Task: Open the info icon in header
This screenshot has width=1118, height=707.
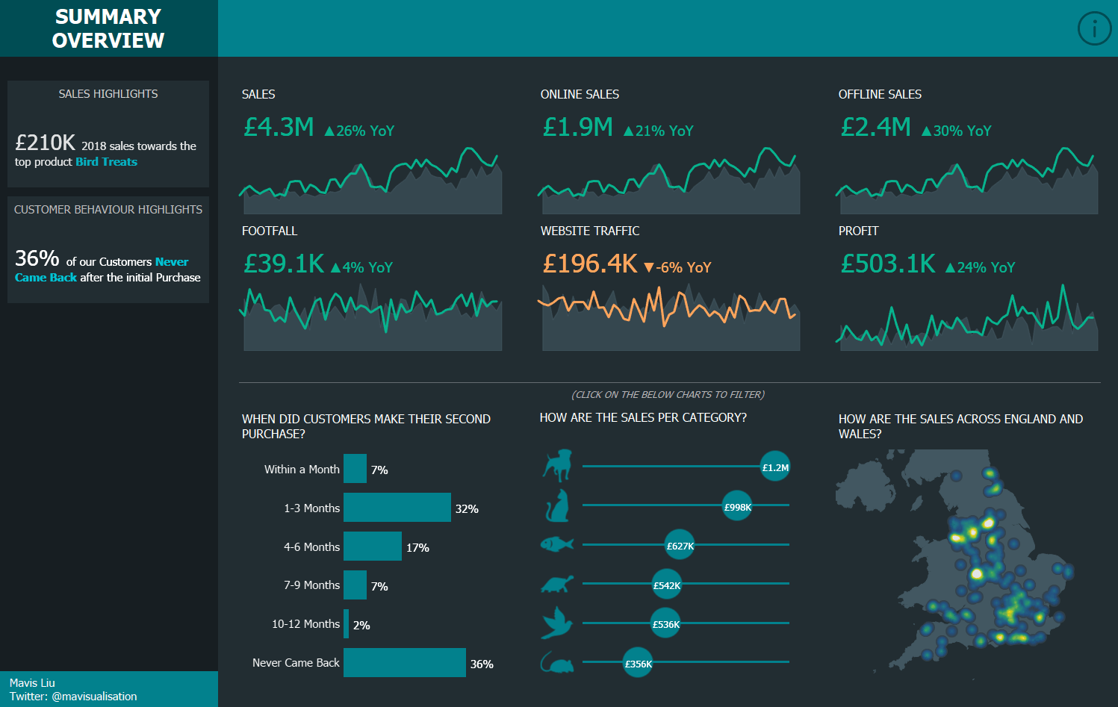Action: pos(1095,28)
